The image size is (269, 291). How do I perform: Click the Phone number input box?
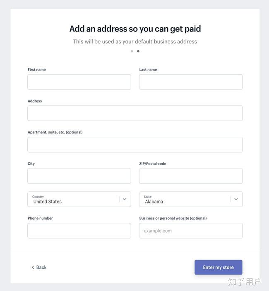79,231
